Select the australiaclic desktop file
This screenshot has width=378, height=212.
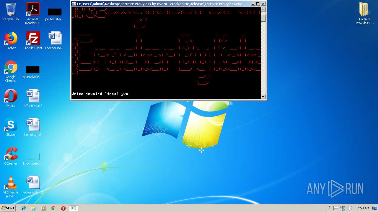tap(33, 72)
